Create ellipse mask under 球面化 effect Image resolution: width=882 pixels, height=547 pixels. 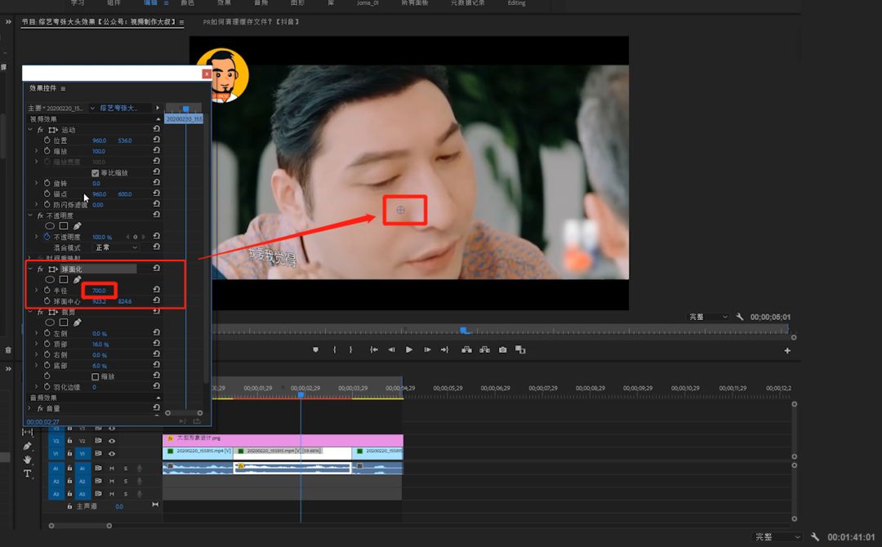(x=50, y=279)
